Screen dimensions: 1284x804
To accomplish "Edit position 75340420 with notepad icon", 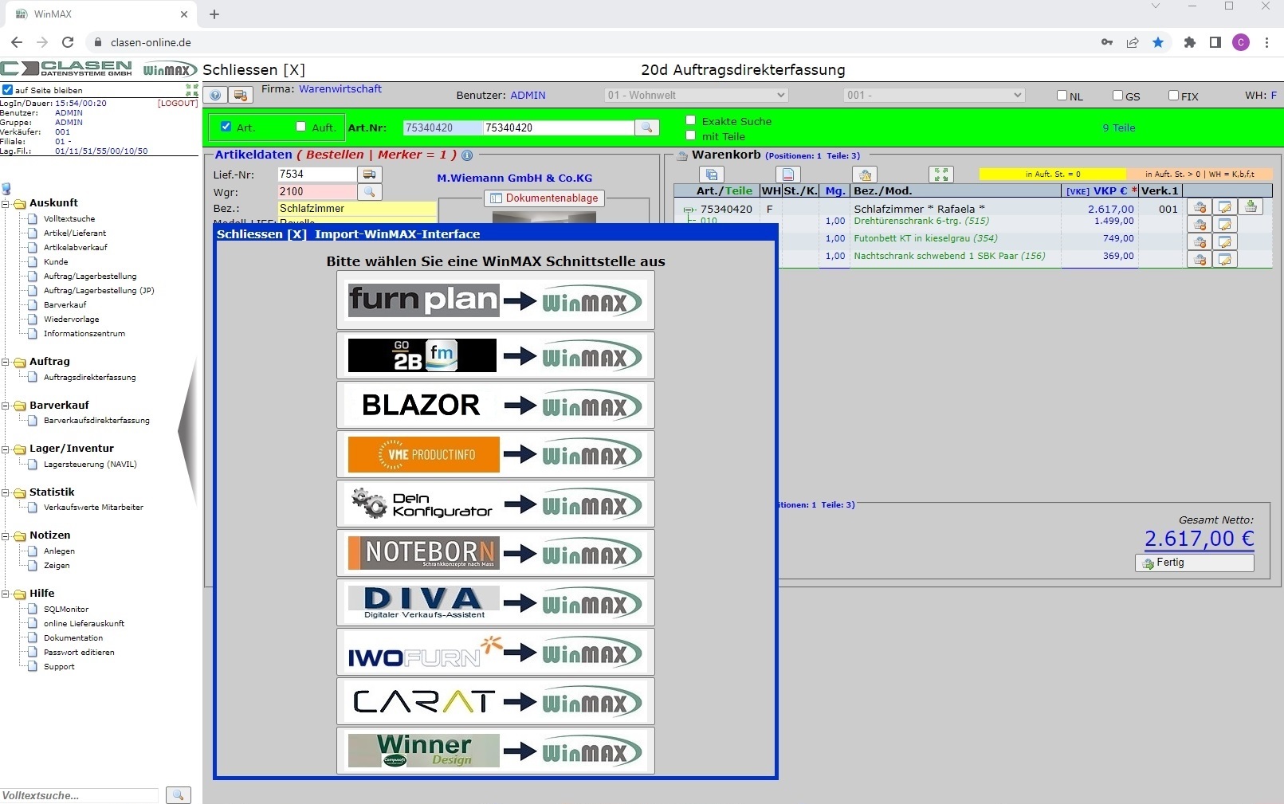I will click(1224, 207).
